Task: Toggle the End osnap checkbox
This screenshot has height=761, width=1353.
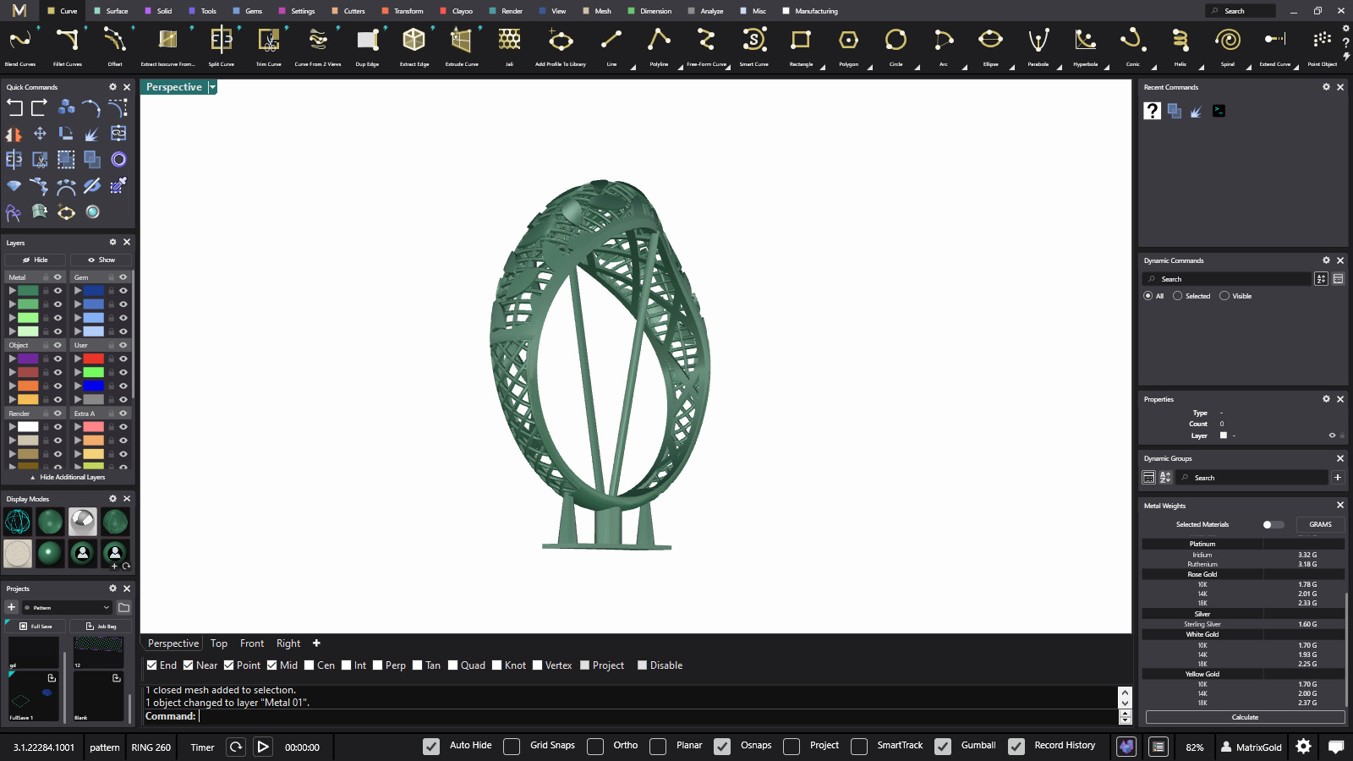Action: click(x=152, y=665)
